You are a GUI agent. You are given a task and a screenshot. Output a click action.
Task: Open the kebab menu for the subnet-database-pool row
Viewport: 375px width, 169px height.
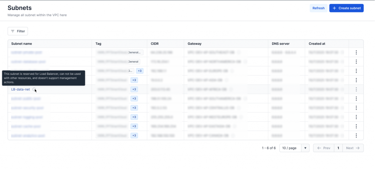pyautogui.click(x=356, y=62)
